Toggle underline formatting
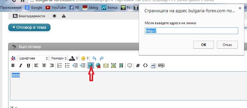The image size is (247, 108). click(28, 65)
